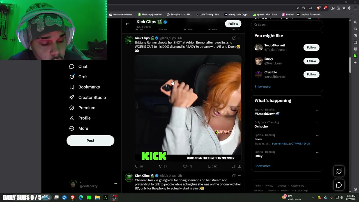Play the Brittany Renner video clip
Image resolution: width=359 pixels, height=202 pixels.
pyautogui.click(x=188, y=109)
